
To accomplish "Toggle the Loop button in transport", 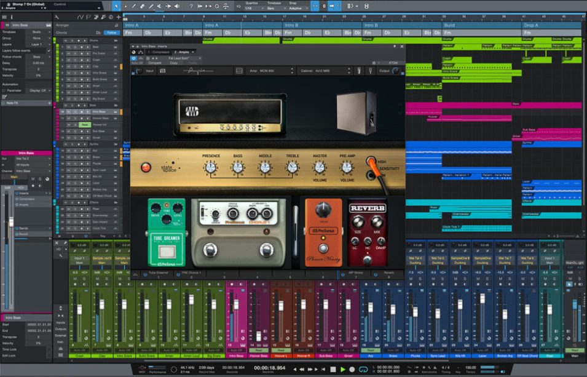I will [363, 369].
